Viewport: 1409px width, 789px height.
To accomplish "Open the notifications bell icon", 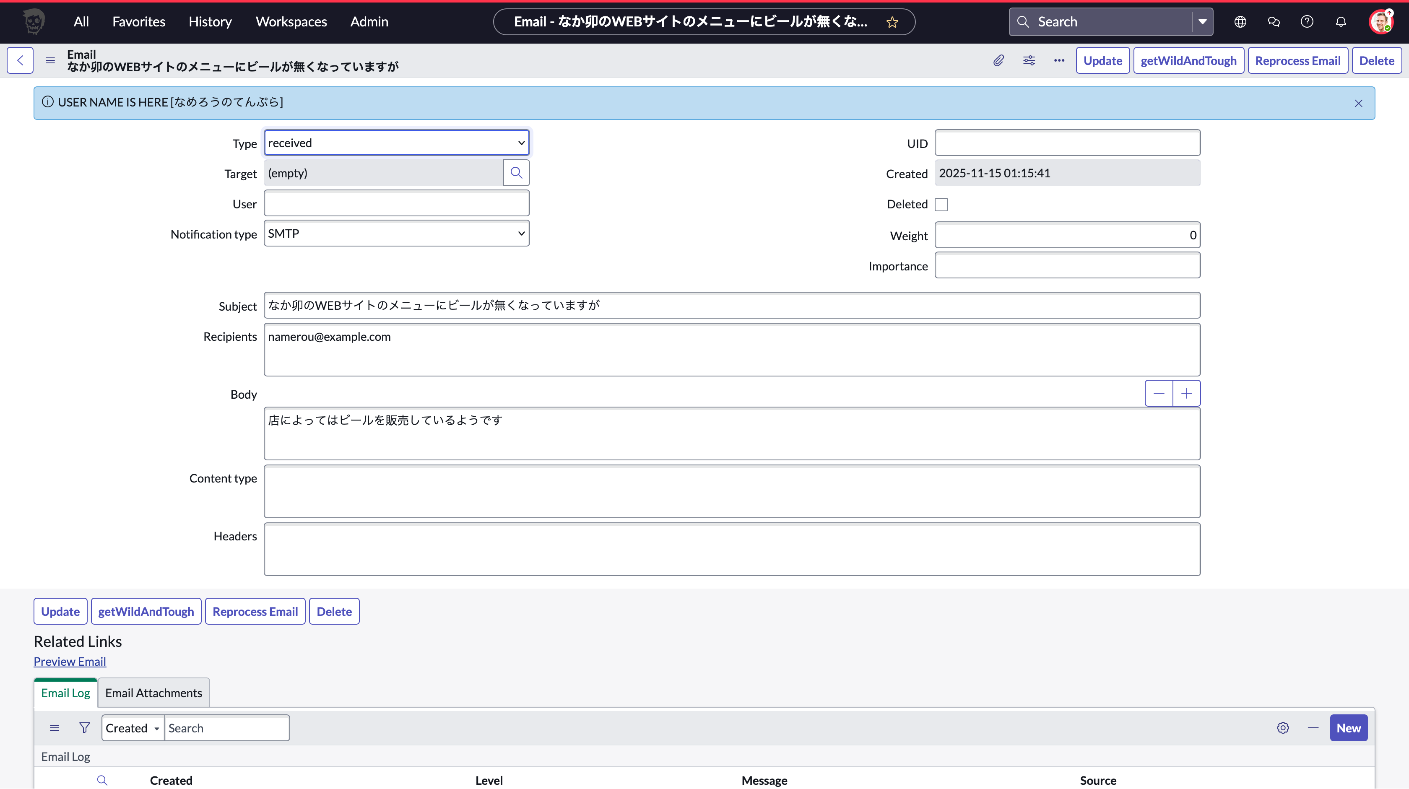I will 1341,22.
